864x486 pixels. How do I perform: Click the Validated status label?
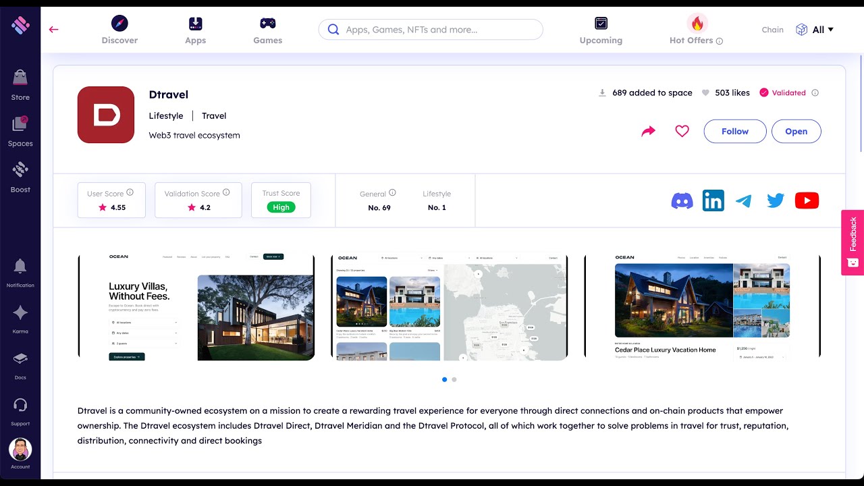(788, 93)
